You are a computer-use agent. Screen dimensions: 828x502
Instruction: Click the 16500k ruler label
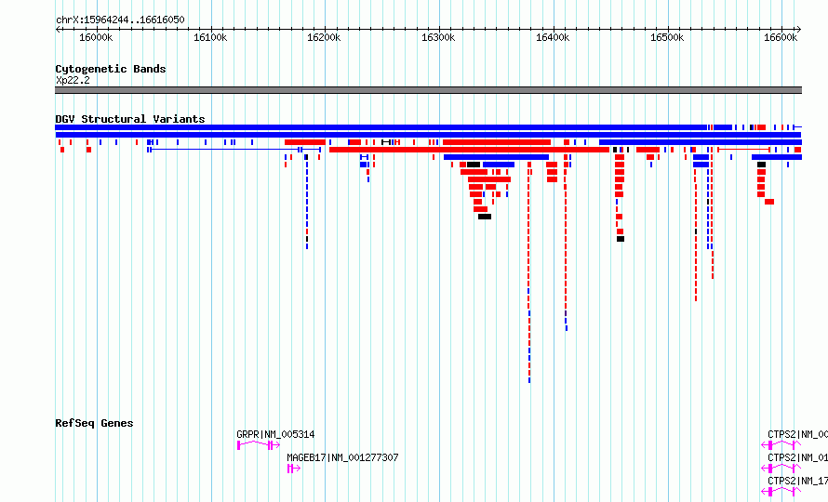point(667,38)
